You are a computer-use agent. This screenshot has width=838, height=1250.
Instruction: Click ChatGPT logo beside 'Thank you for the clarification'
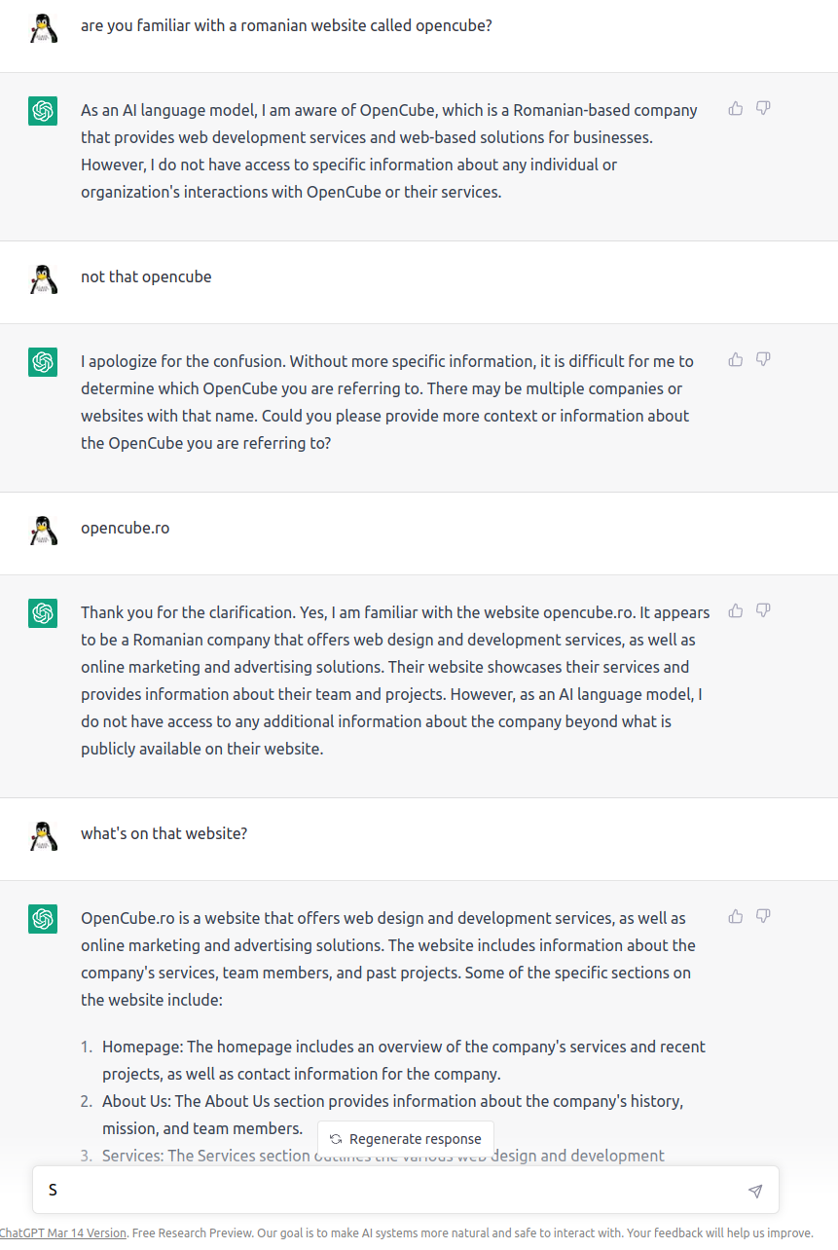tap(43, 613)
